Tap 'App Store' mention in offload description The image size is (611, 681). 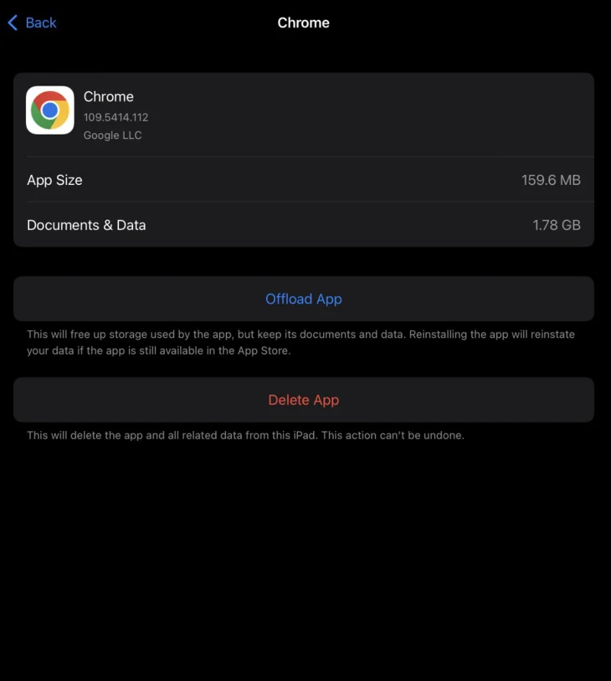point(263,351)
